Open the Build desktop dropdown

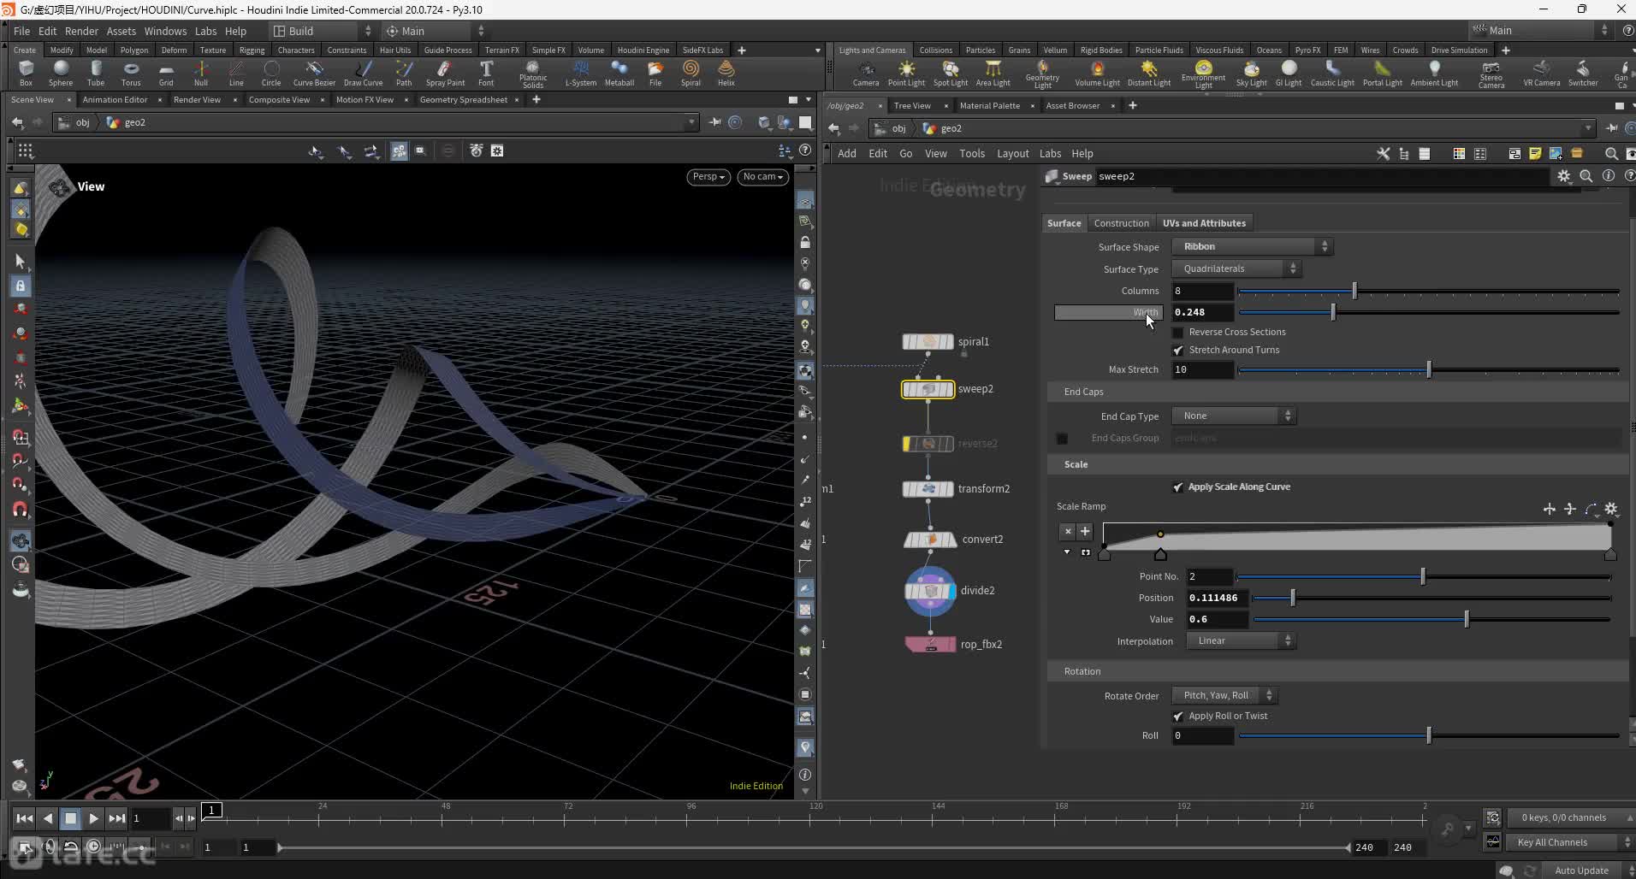[322, 31]
